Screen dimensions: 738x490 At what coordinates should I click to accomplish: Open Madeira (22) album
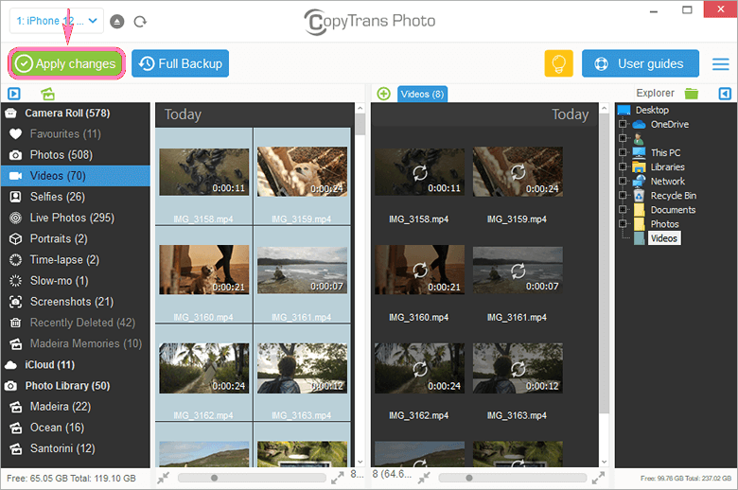click(x=76, y=406)
